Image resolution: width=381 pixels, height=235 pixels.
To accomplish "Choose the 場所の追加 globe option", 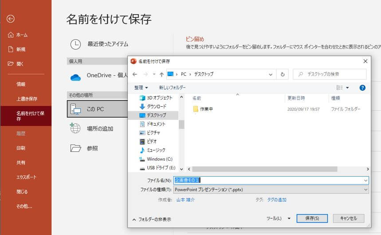I will (x=98, y=128).
